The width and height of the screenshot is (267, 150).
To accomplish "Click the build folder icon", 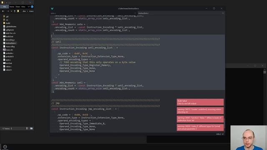I will pos(4,23).
